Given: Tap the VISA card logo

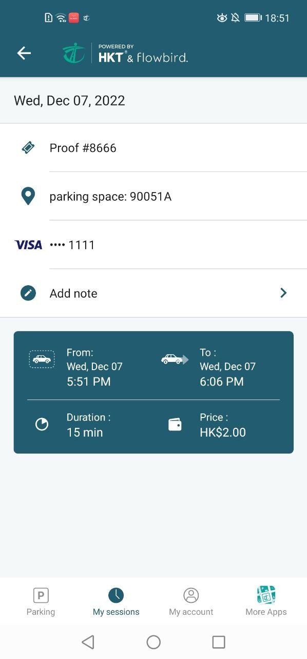Looking at the screenshot, I should 28,245.
